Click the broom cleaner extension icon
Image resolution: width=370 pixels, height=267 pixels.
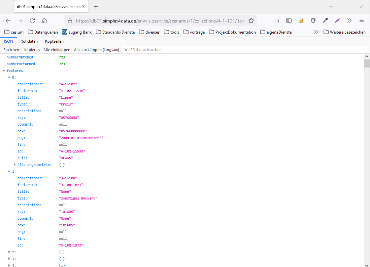pos(301,21)
